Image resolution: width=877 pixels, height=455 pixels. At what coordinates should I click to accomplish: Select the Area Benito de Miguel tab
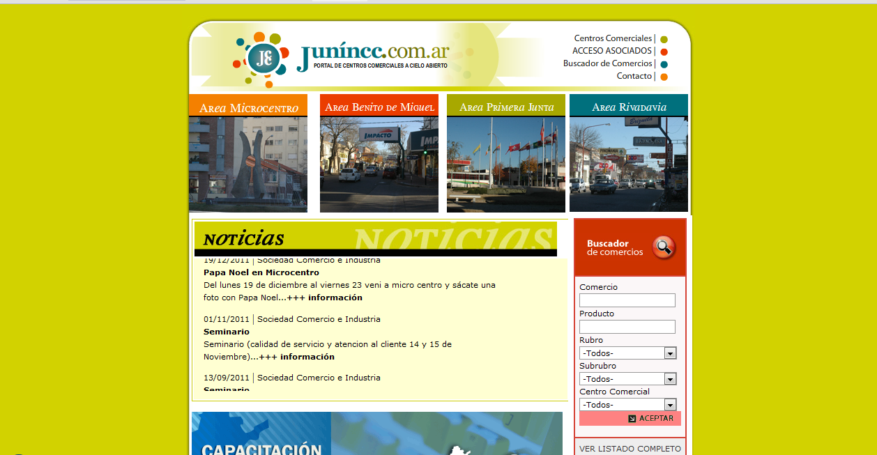pos(379,105)
